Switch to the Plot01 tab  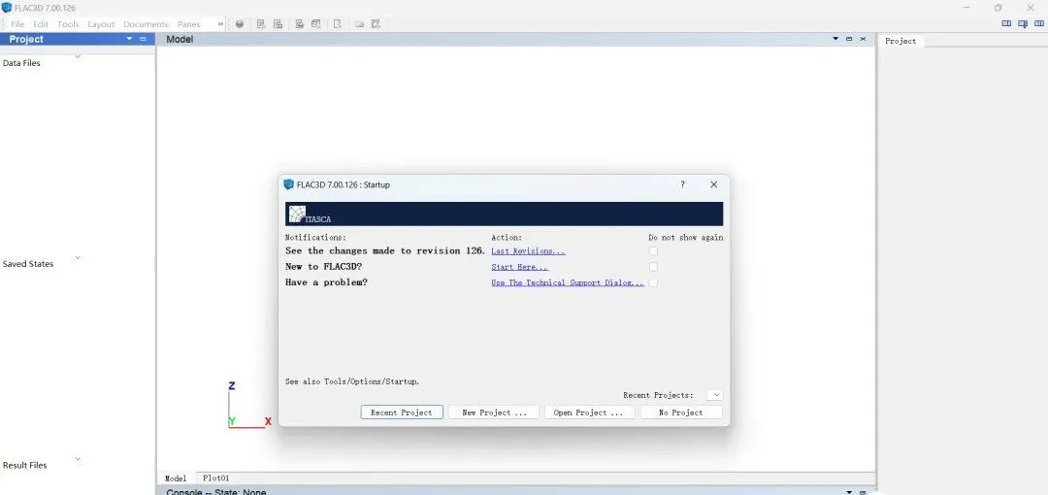[x=215, y=478]
